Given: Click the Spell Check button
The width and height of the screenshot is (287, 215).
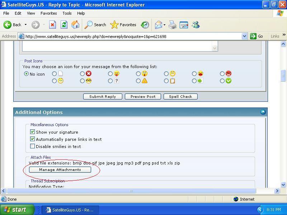Looking at the screenshot, I should (x=180, y=96).
